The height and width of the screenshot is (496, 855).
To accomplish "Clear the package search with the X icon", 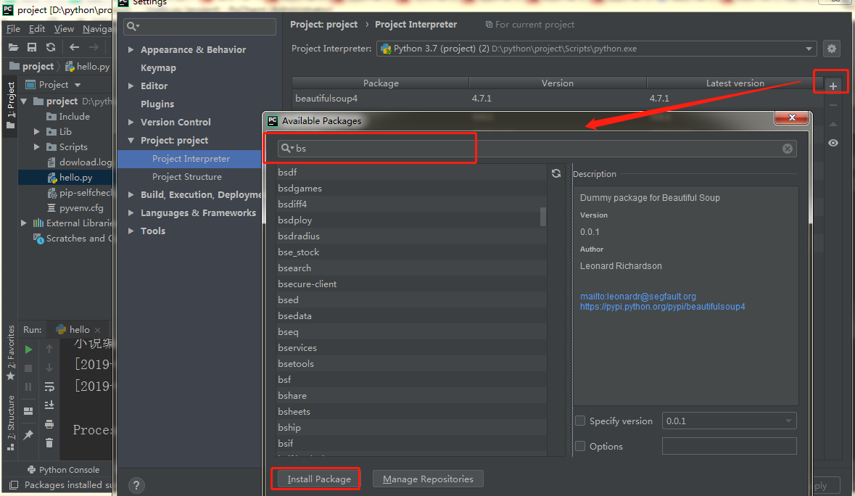I will (x=788, y=148).
